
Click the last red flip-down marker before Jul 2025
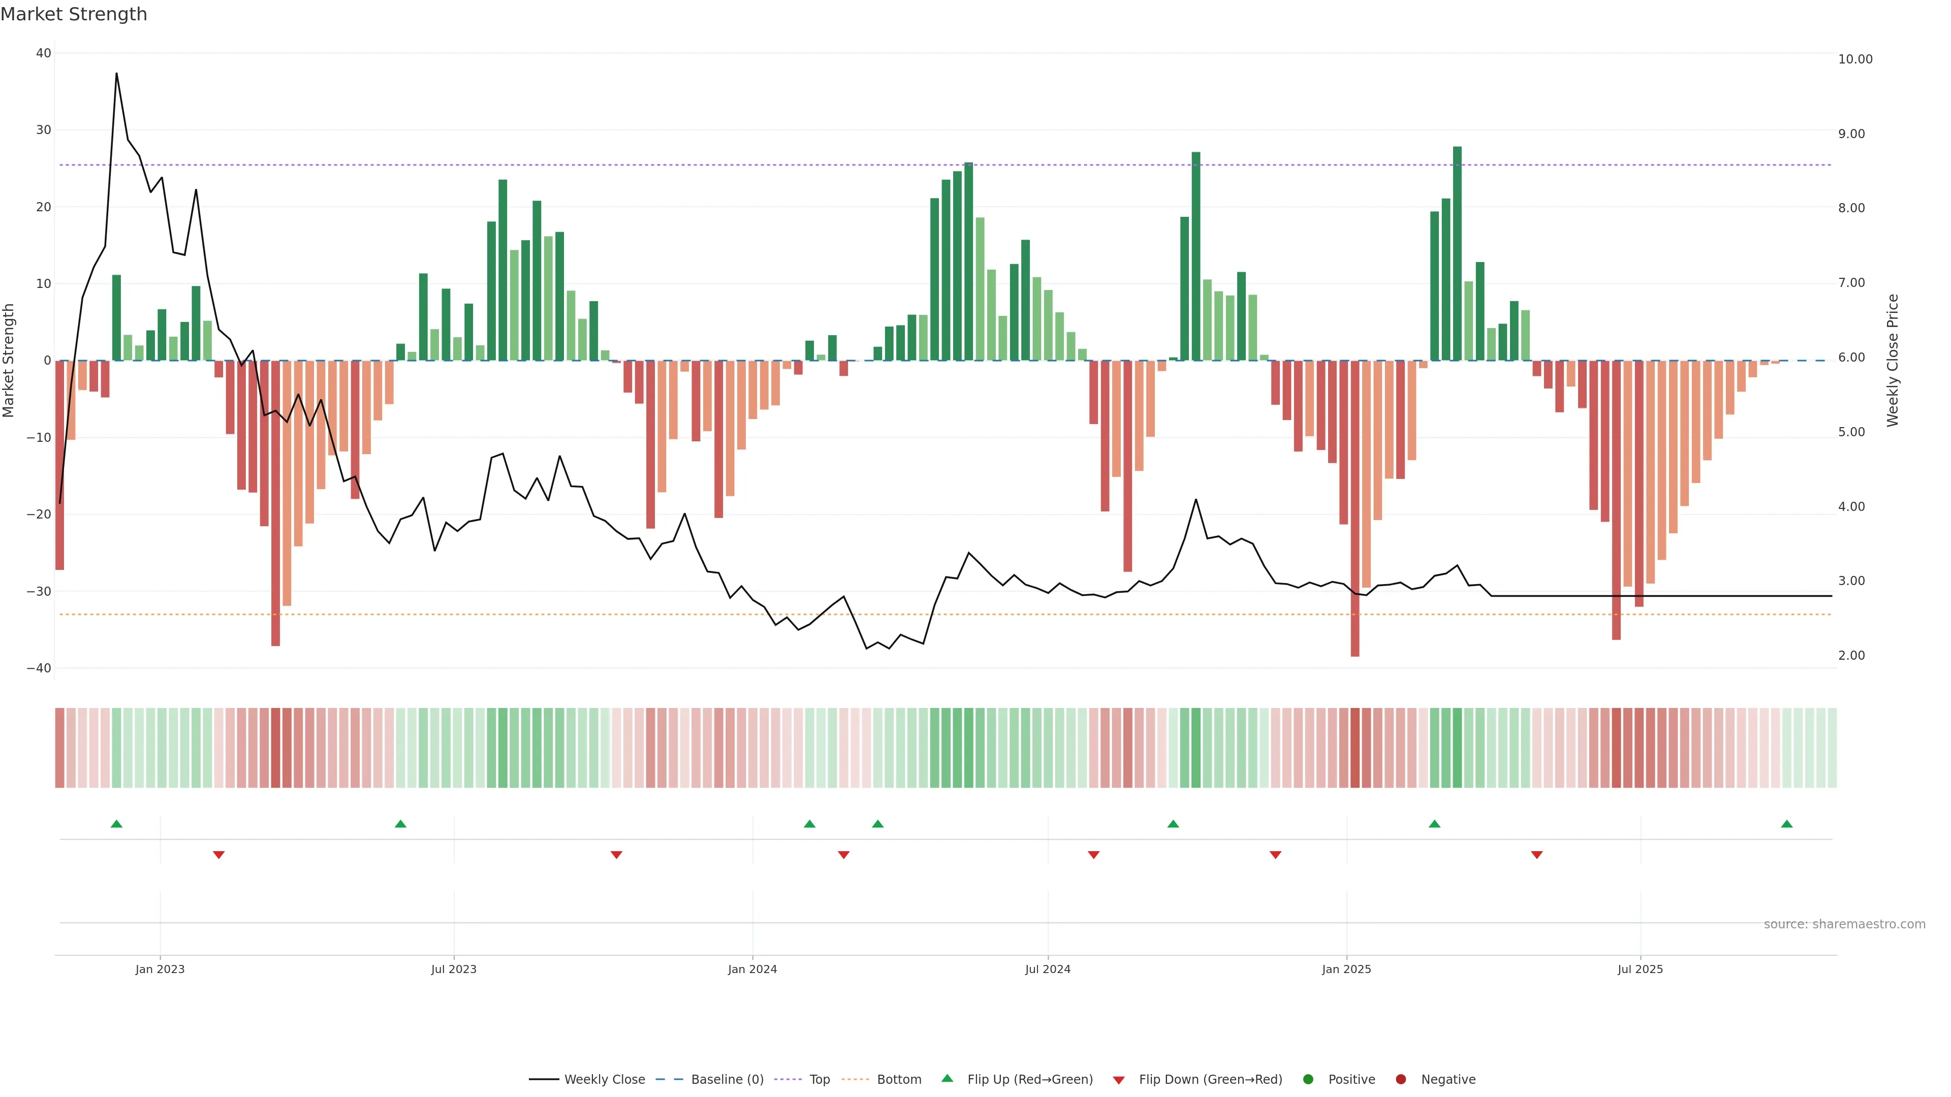click(x=1537, y=855)
